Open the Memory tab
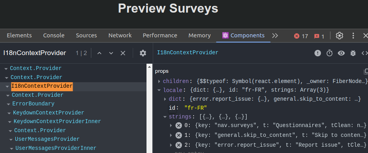This screenshot has height=153, width=368. click(200, 35)
